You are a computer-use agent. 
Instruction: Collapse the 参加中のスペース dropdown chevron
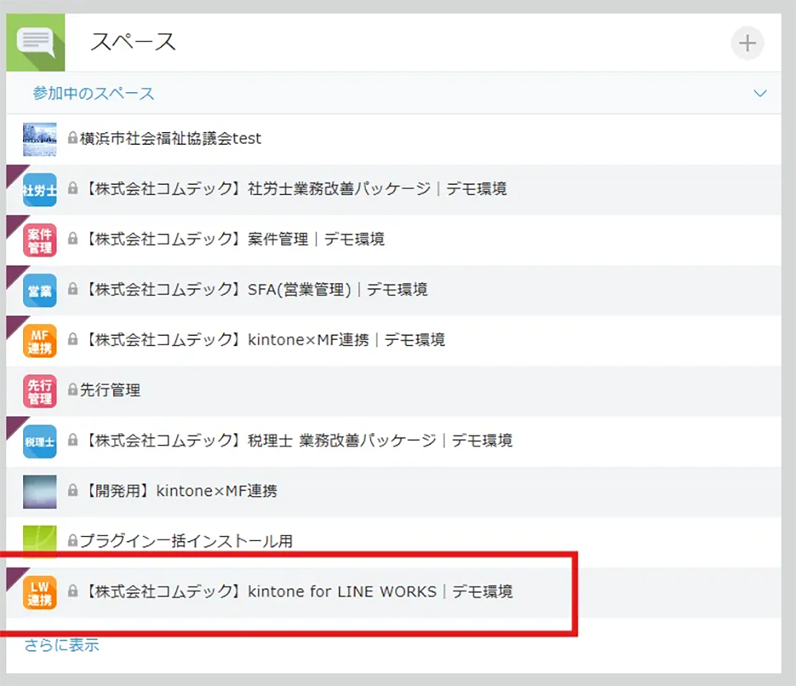pyautogui.click(x=760, y=93)
